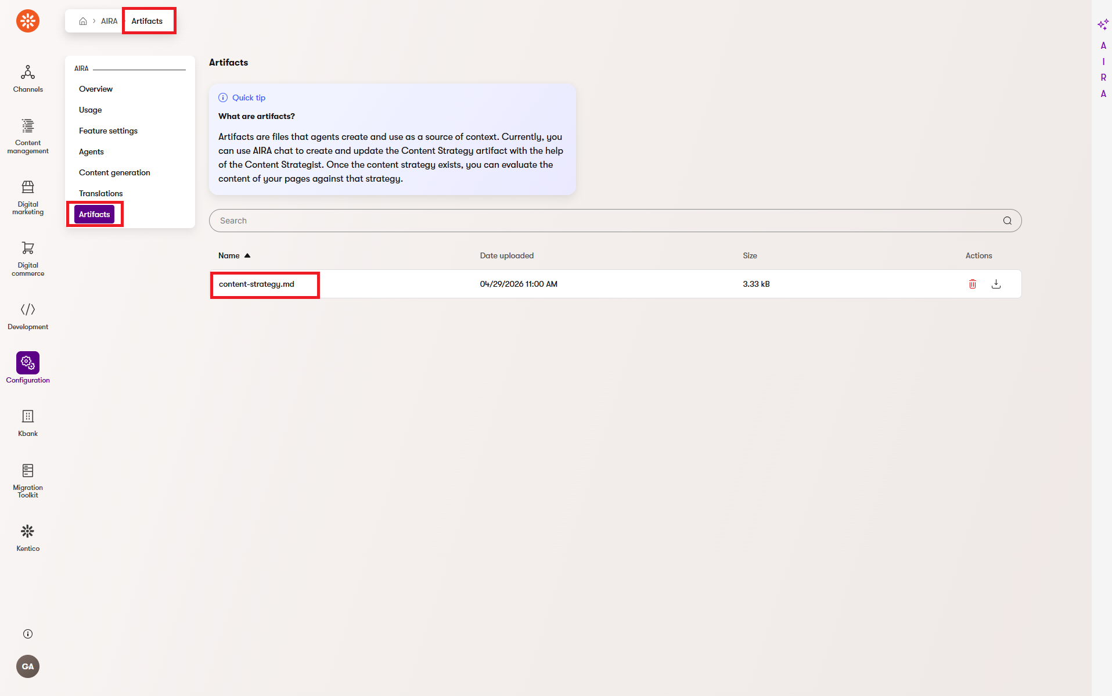
Task: Open Content generation page
Action: click(114, 172)
